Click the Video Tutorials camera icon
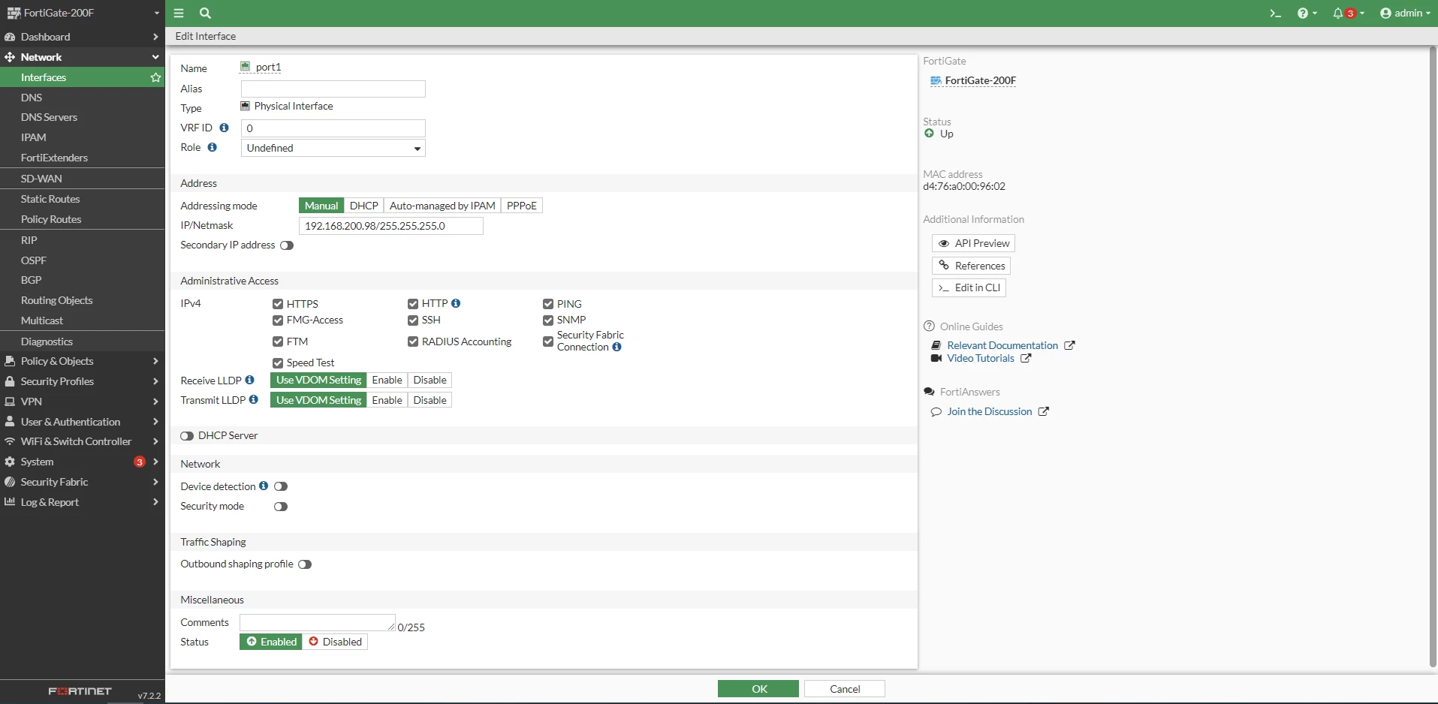The width and height of the screenshot is (1438, 704). pos(936,358)
